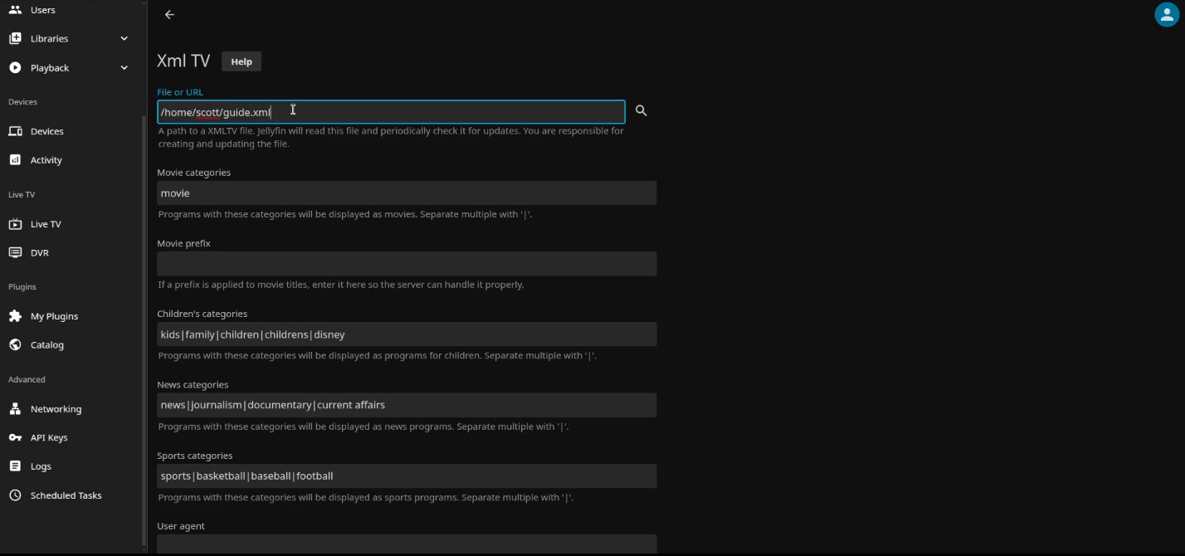Screen dimensions: 1185x556
Task: Open Scheduled Tasks label
Action: point(66,495)
